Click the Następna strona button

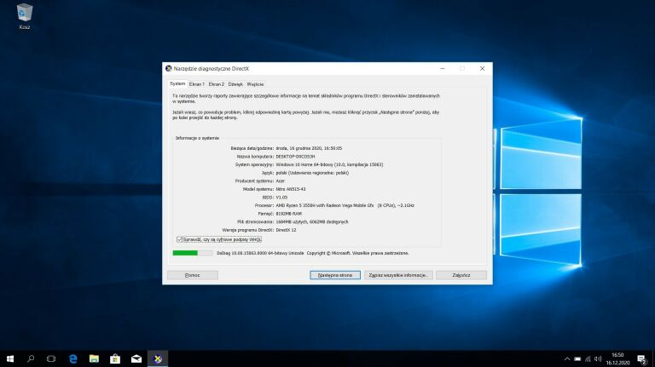(335, 275)
